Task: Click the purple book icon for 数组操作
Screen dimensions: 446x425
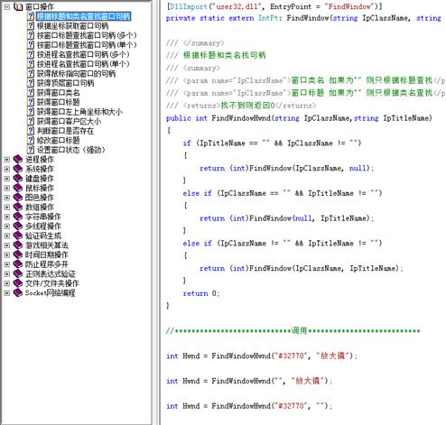Action: point(18,208)
